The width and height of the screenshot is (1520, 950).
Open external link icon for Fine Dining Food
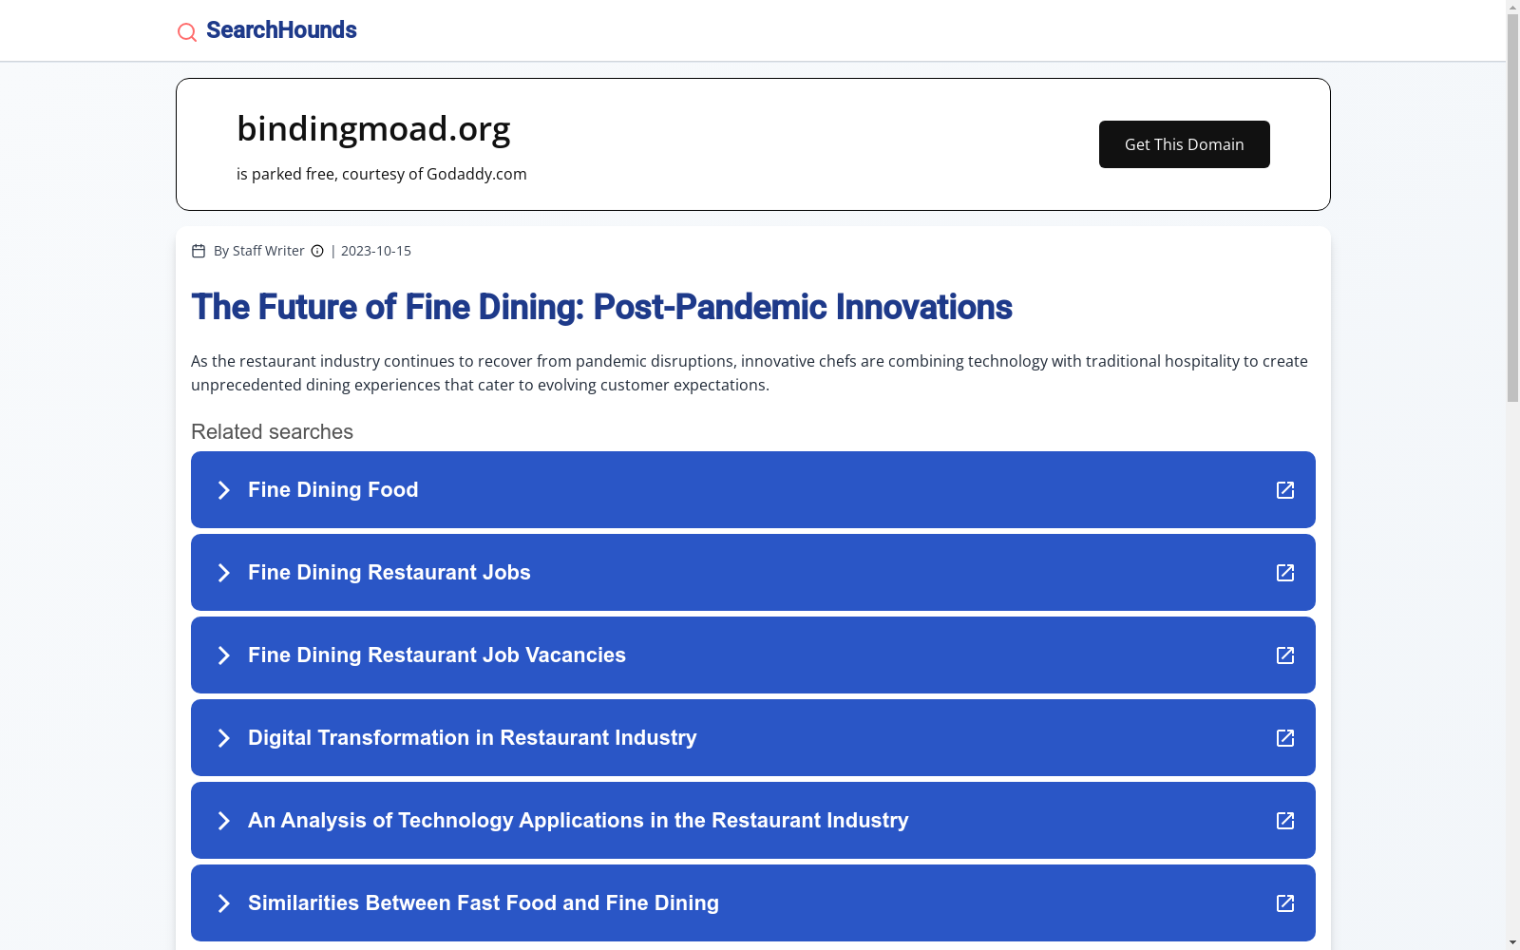pos(1285,490)
